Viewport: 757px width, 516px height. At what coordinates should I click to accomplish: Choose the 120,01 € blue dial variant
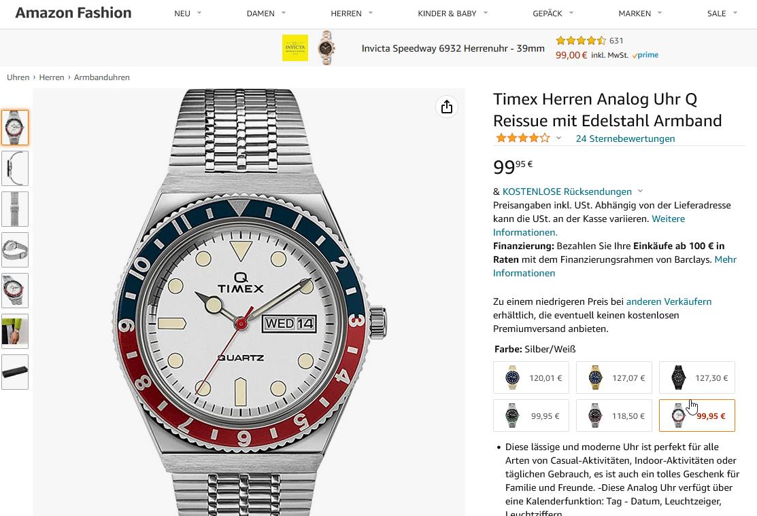531,377
